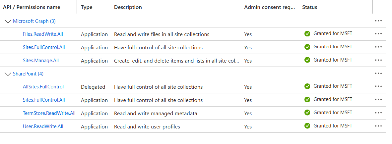Click the Status column header
392x144 pixels.
click(309, 7)
